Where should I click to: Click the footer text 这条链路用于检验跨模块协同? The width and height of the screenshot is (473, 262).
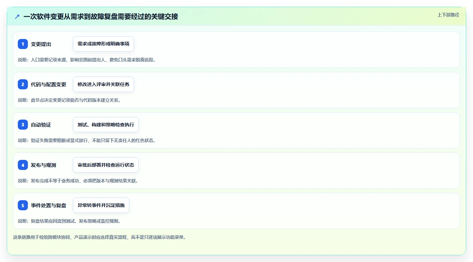(99, 237)
